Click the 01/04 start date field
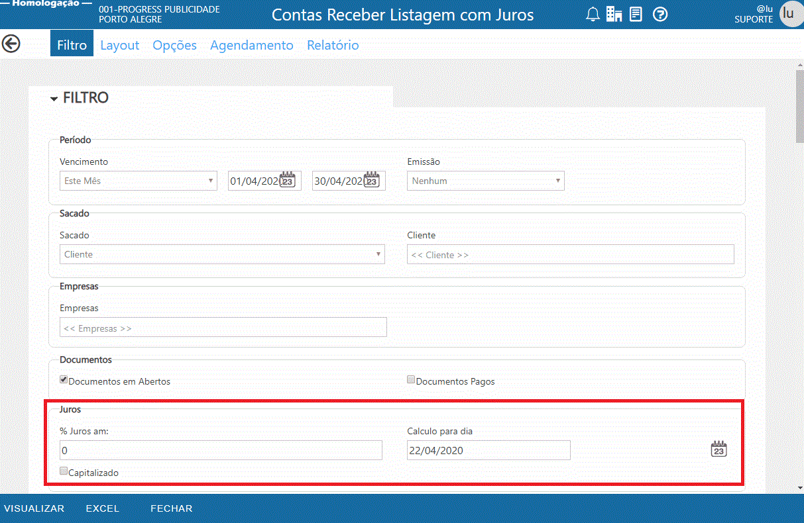The height and width of the screenshot is (523, 804). (x=264, y=181)
